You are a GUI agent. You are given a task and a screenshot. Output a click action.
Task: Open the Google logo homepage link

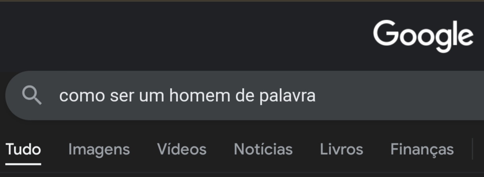click(423, 36)
